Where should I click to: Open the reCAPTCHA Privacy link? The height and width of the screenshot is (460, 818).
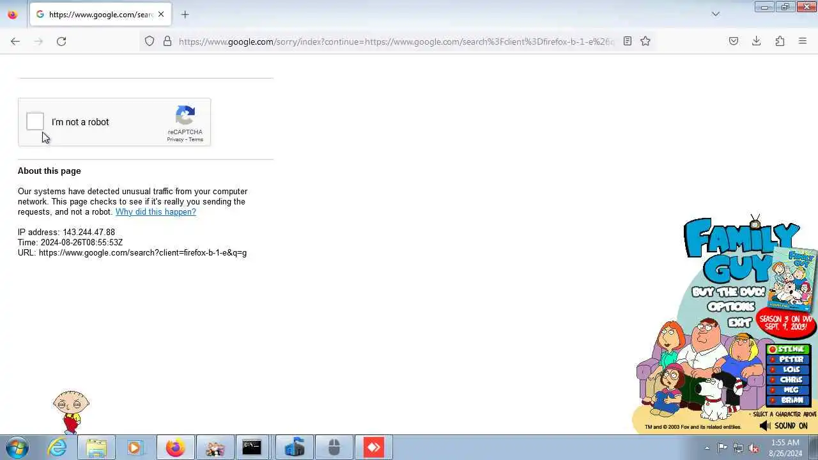point(175,139)
